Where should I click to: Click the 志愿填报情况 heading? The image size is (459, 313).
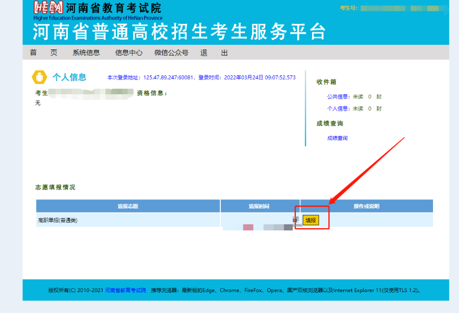tap(55, 187)
